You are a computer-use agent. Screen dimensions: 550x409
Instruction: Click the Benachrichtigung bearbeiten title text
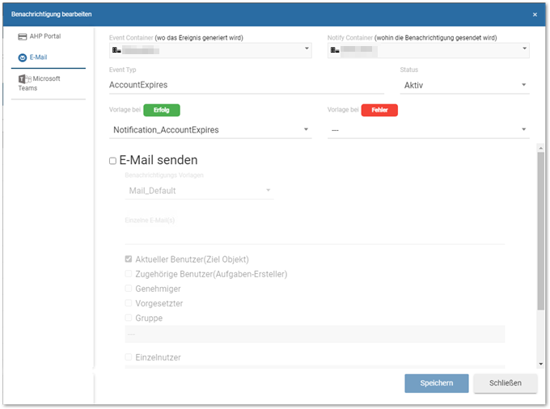51,15
